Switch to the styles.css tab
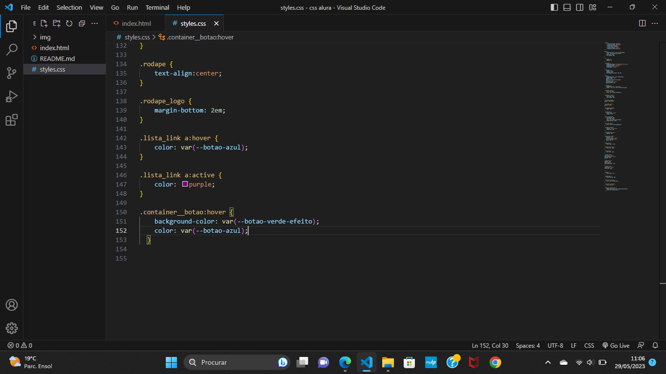 [x=193, y=23]
